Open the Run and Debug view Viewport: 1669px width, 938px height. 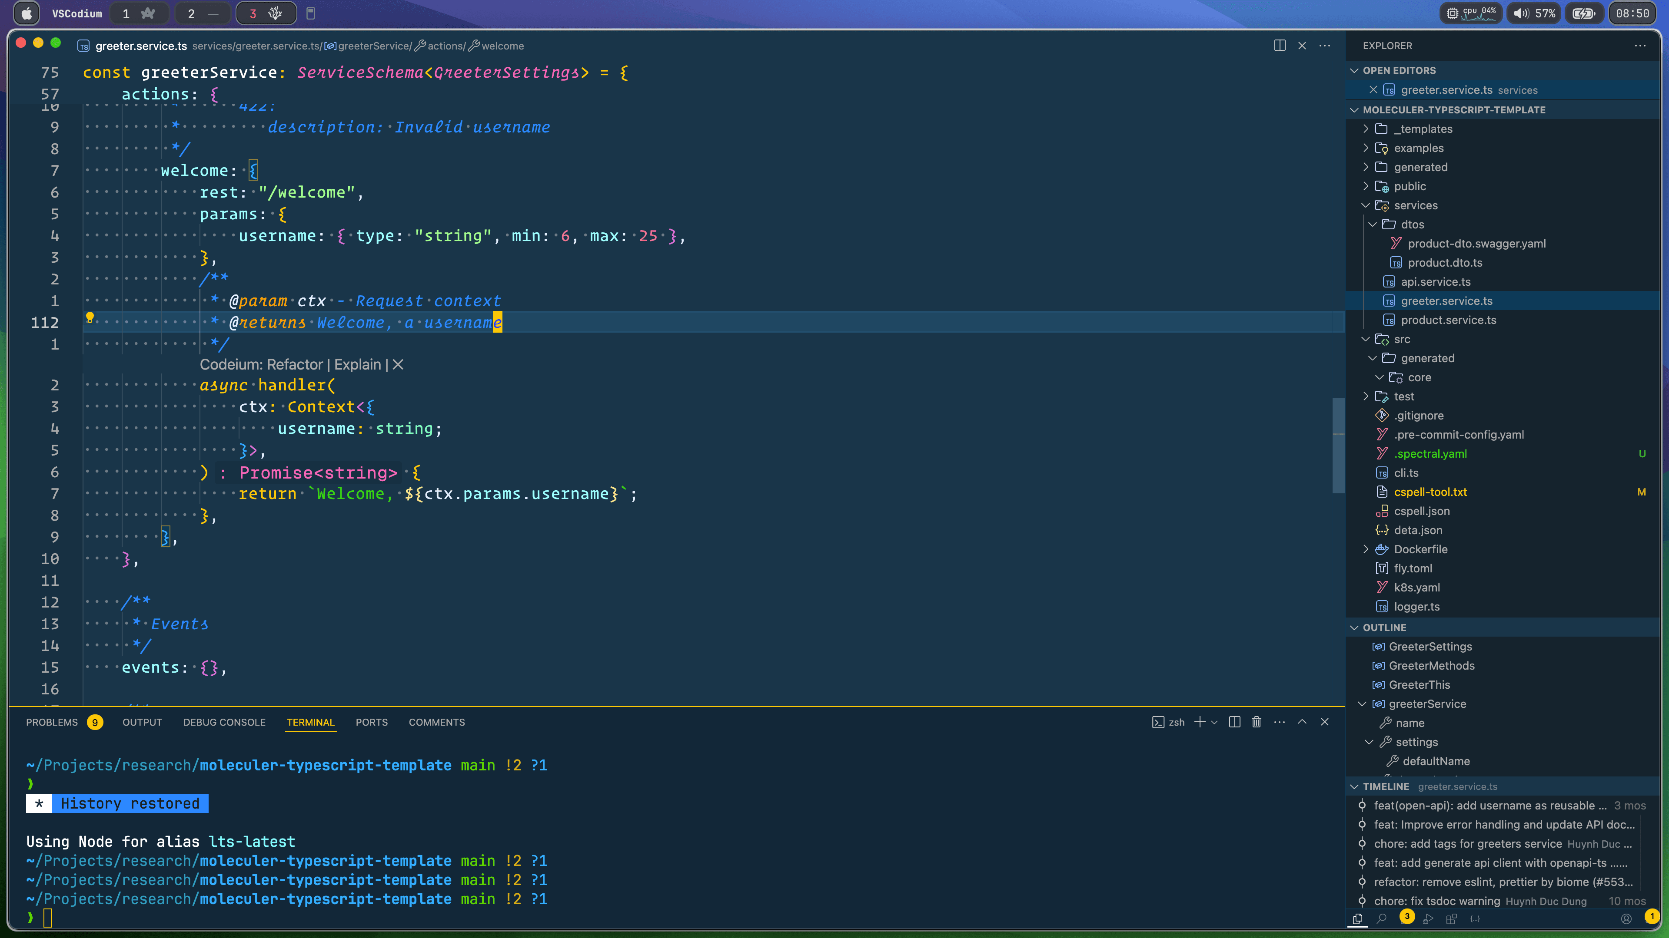click(x=1428, y=918)
